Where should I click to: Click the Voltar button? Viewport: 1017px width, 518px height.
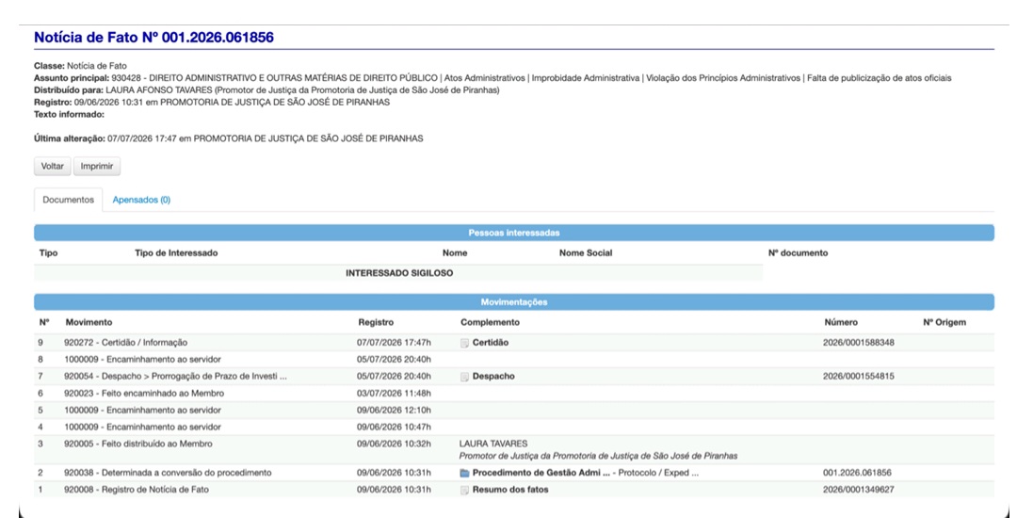53,166
